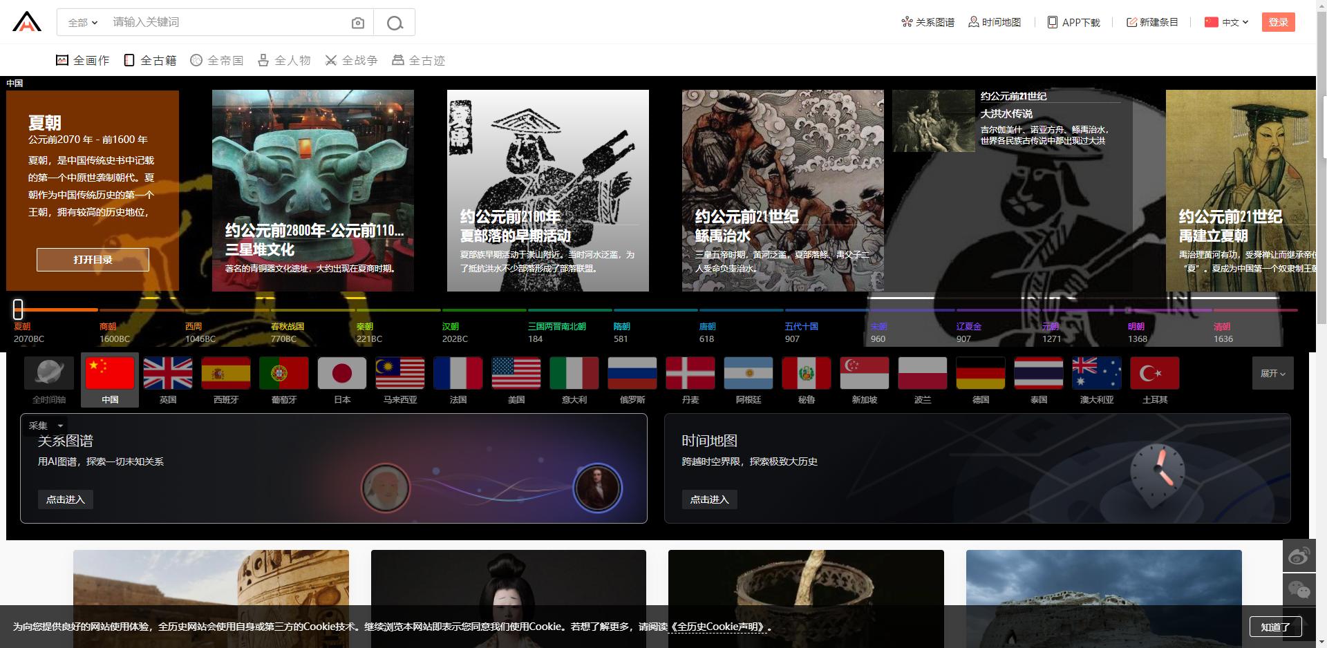The width and height of the screenshot is (1327, 648).
Task: Open the 全历史Cookie声明 link
Action: [x=719, y=627]
